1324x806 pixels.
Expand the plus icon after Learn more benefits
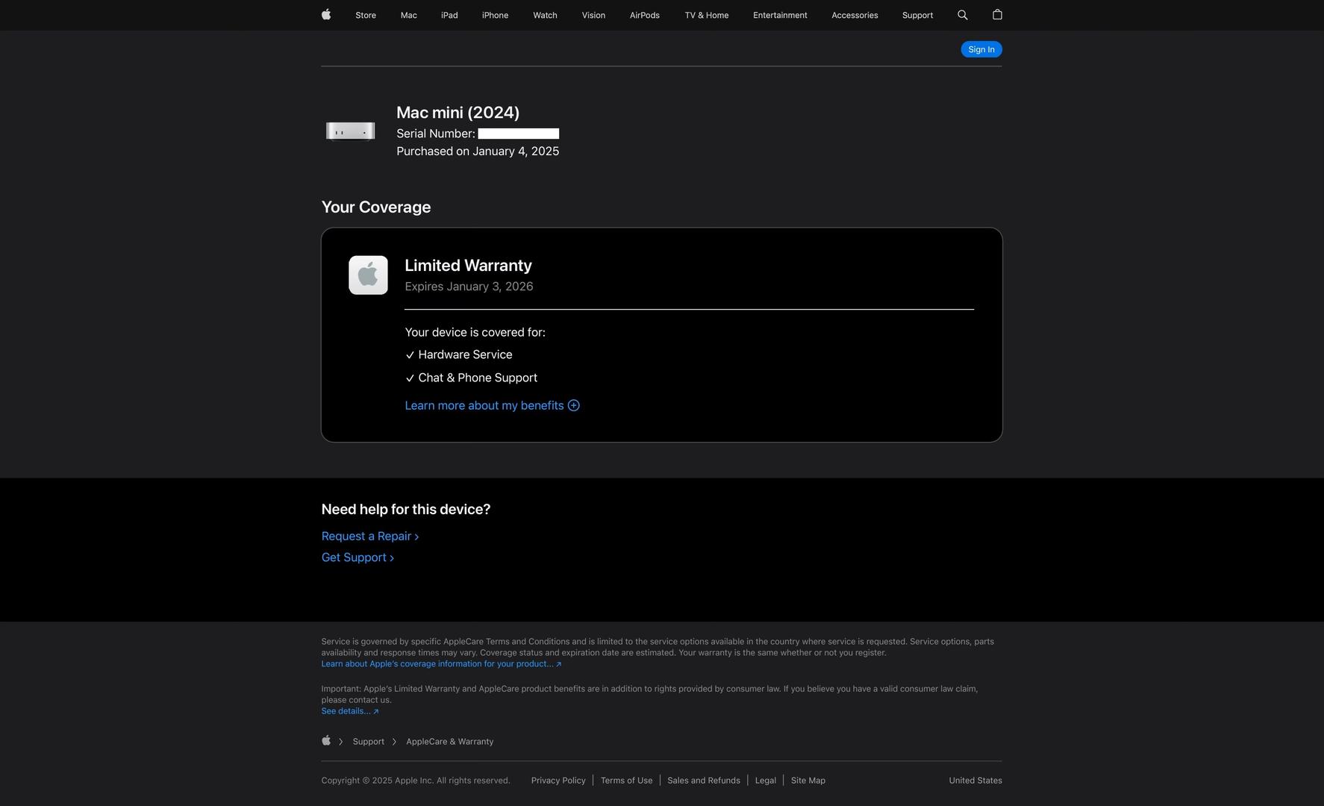[x=574, y=405]
